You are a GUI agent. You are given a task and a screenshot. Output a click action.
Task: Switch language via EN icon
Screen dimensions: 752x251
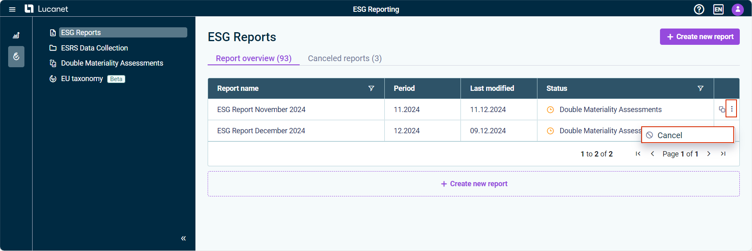click(718, 9)
